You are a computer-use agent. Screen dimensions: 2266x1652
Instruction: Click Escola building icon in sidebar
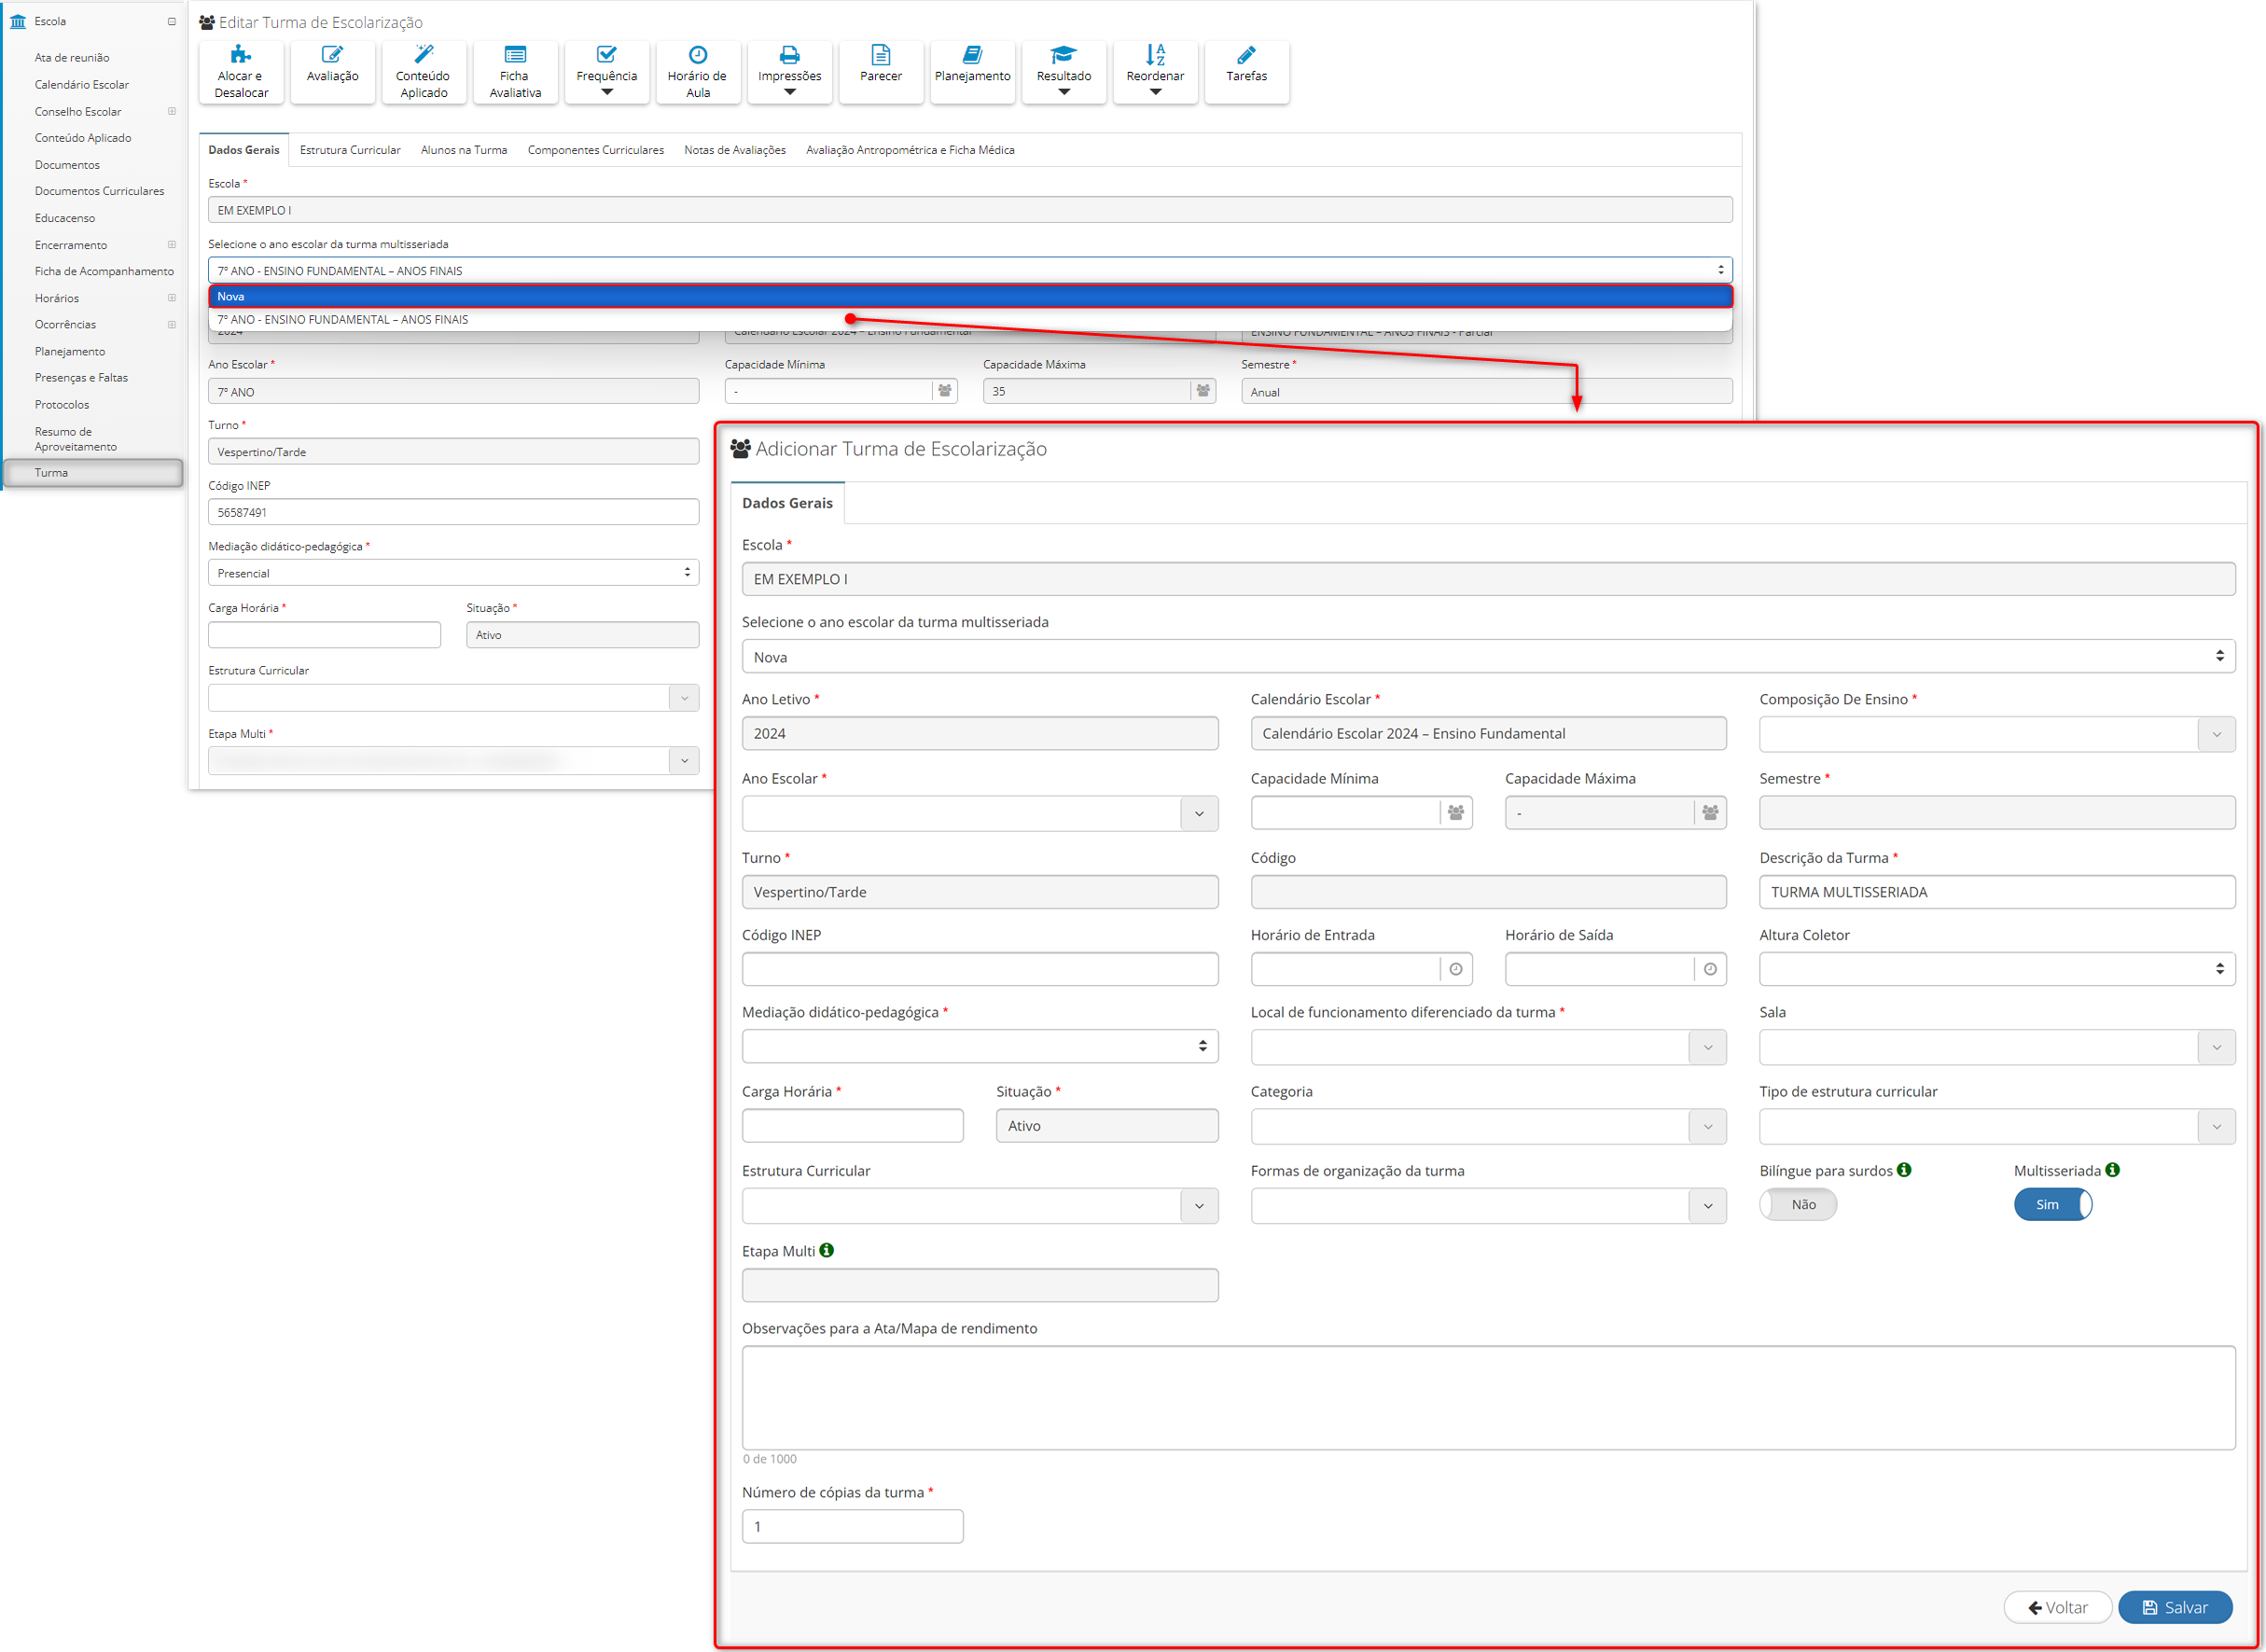[18, 21]
